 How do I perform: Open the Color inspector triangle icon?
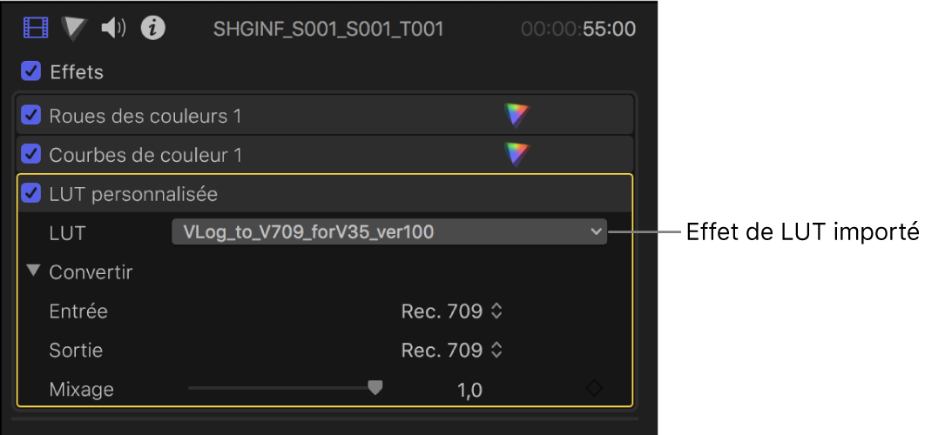[x=75, y=29]
